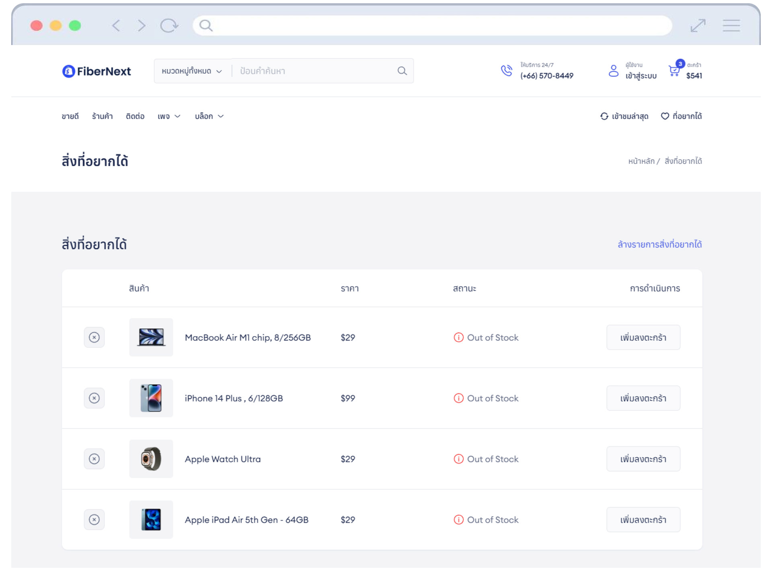772x571 pixels.
Task: Open the หมวดหมู่ทั้งหมด category dropdown
Action: coord(192,71)
